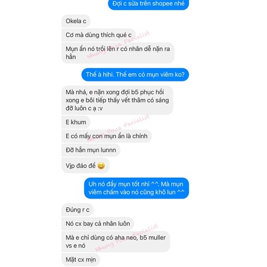The height and width of the screenshot is (267, 267).
Task: Click blue bubble "Uh nó đẩy mụn tốt nhỉ"
Action: point(136,188)
